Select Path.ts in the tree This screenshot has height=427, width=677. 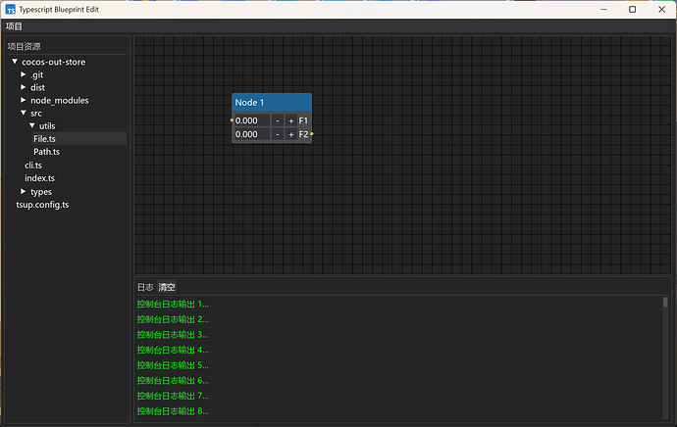pyautogui.click(x=47, y=152)
